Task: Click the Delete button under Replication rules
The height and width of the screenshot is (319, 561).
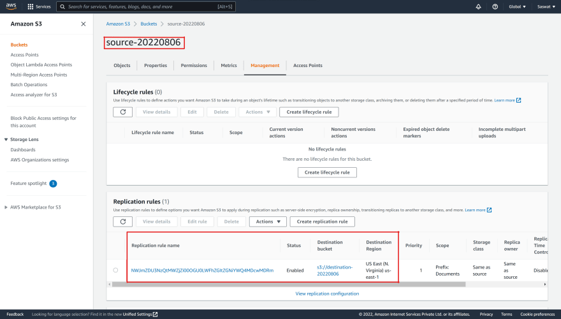Action: point(231,221)
